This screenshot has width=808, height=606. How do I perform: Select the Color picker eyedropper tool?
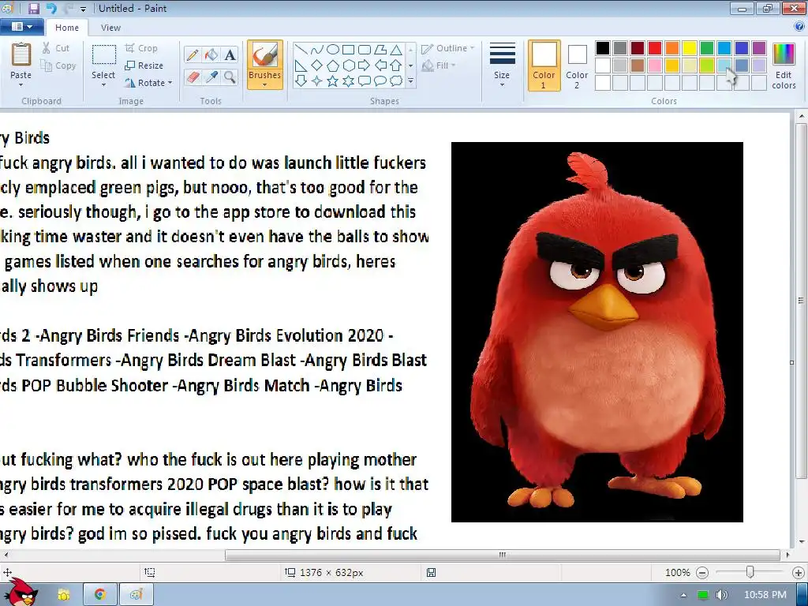[211, 77]
